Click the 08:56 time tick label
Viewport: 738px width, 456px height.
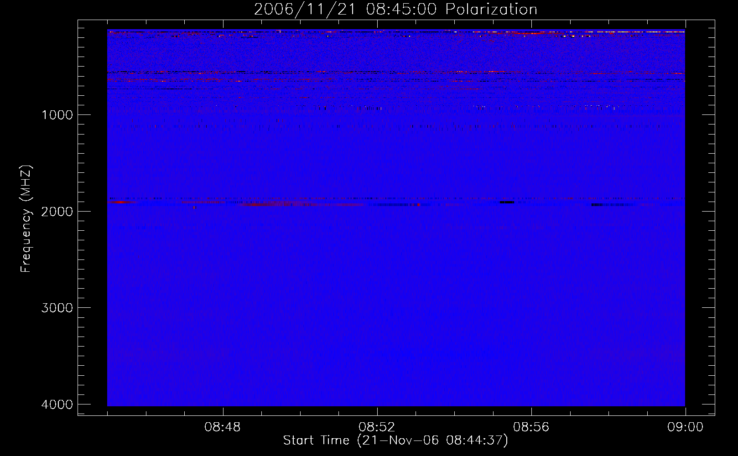531,427
